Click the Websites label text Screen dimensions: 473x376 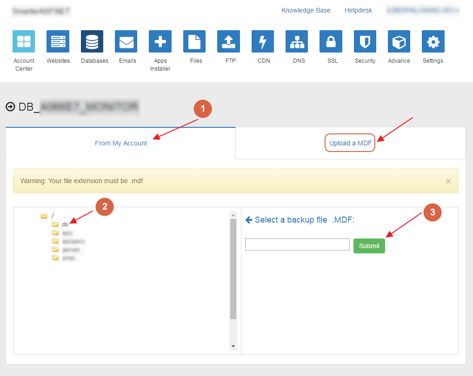click(x=58, y=60)
